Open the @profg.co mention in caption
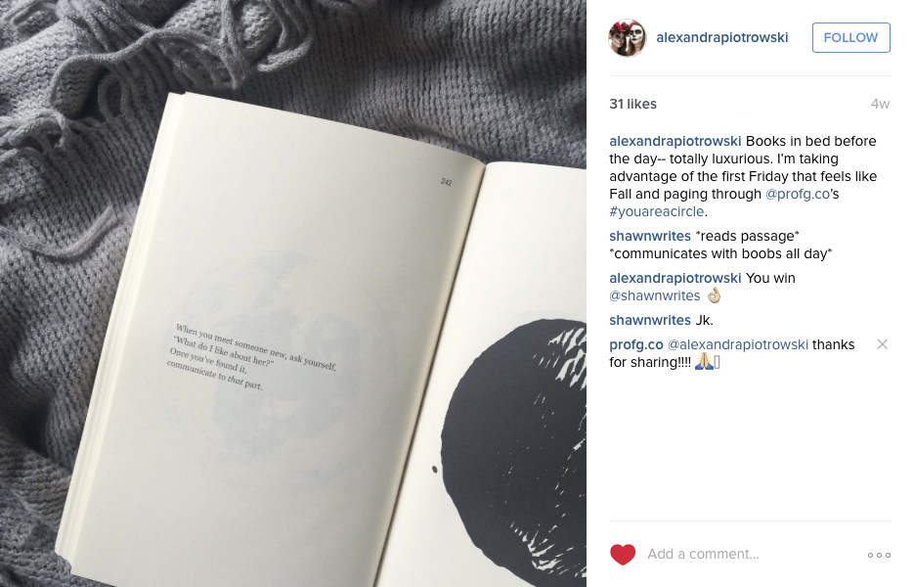The height and width of the screenshot is (587, 914). tap(798, 194)
